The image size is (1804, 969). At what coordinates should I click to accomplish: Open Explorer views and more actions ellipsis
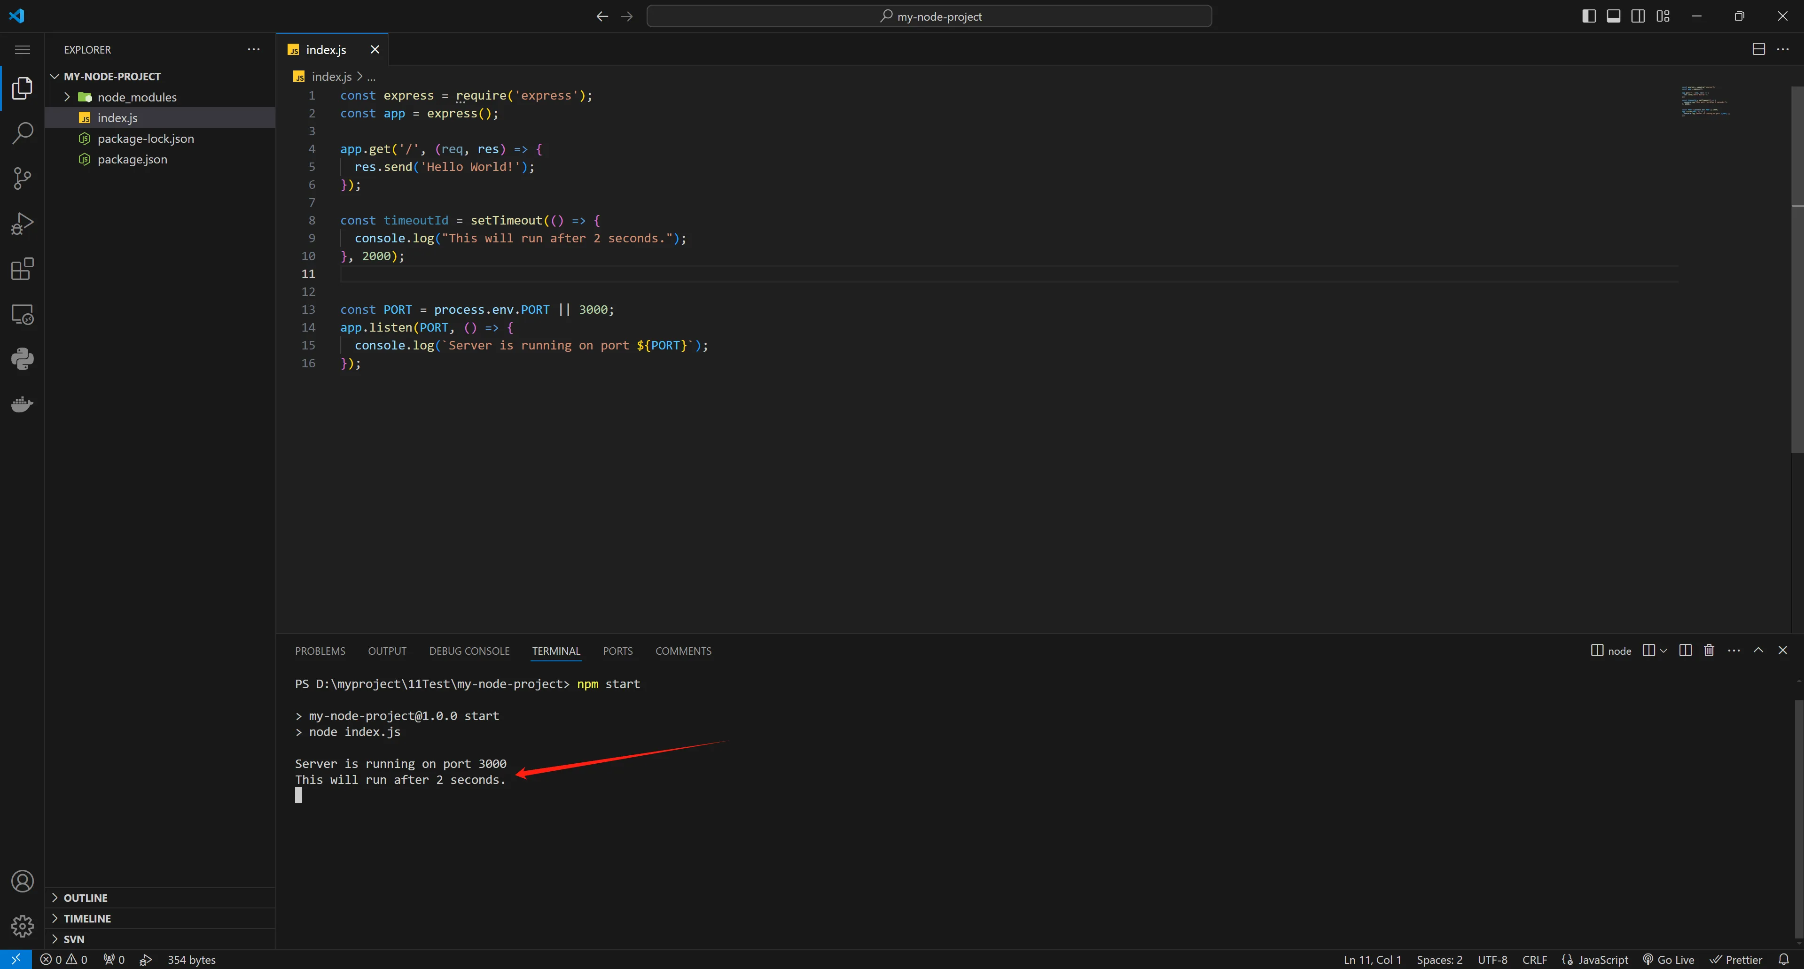(x=253, y=49)
